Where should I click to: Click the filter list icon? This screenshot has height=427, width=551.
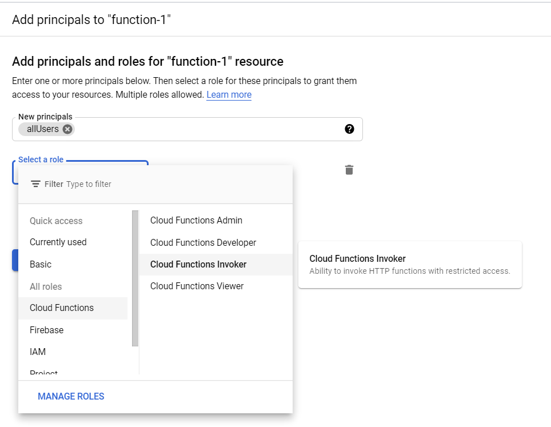pyautogui.click(x=35, y=184)
